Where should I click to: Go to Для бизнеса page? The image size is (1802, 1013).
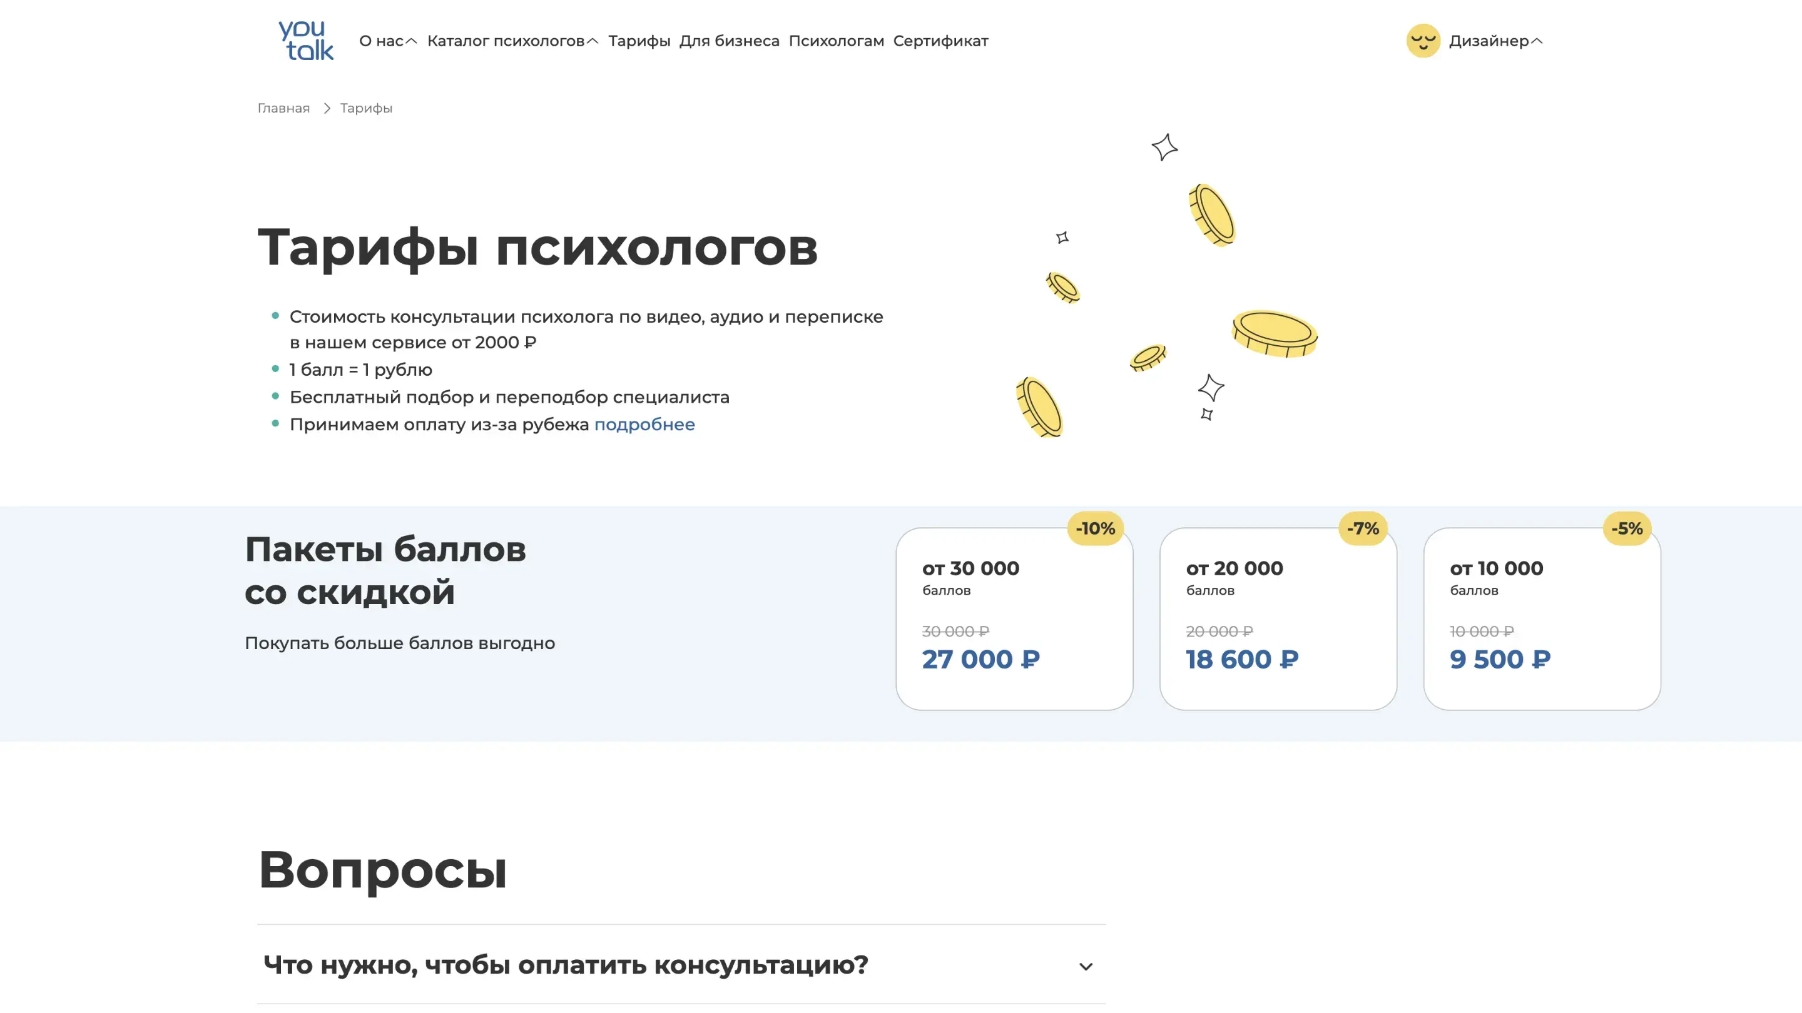729,41
